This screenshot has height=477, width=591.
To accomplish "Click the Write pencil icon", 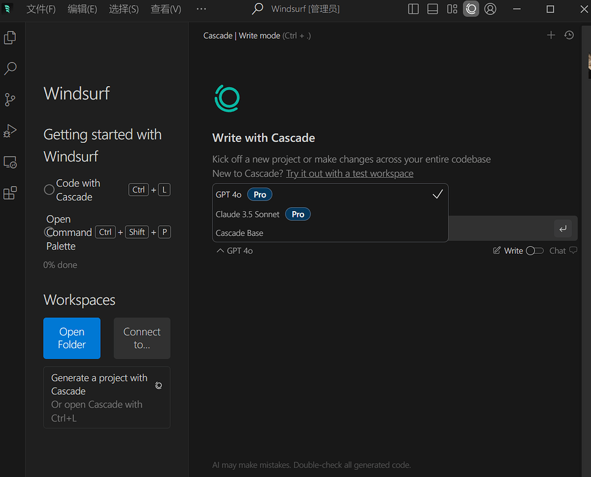I will 497,251.
